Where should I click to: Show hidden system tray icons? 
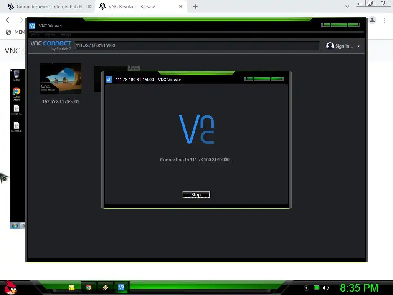pos(307,288)
